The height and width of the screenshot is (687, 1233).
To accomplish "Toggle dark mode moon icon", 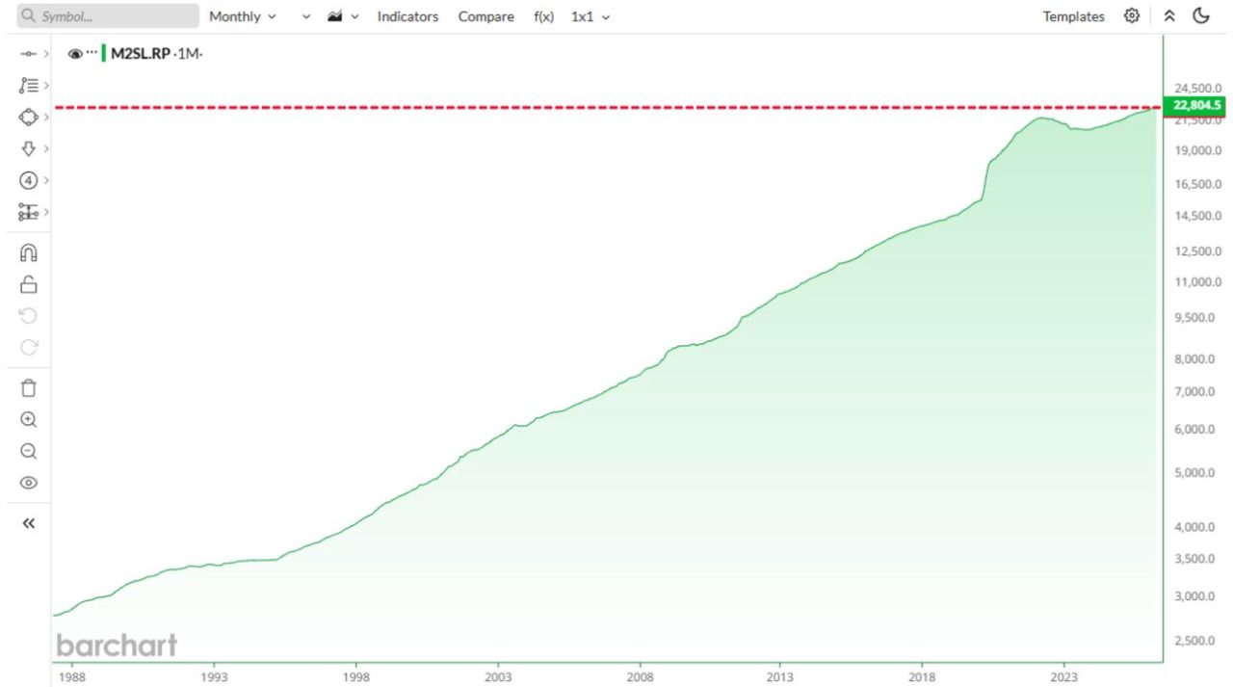I will coord(1201,16).
